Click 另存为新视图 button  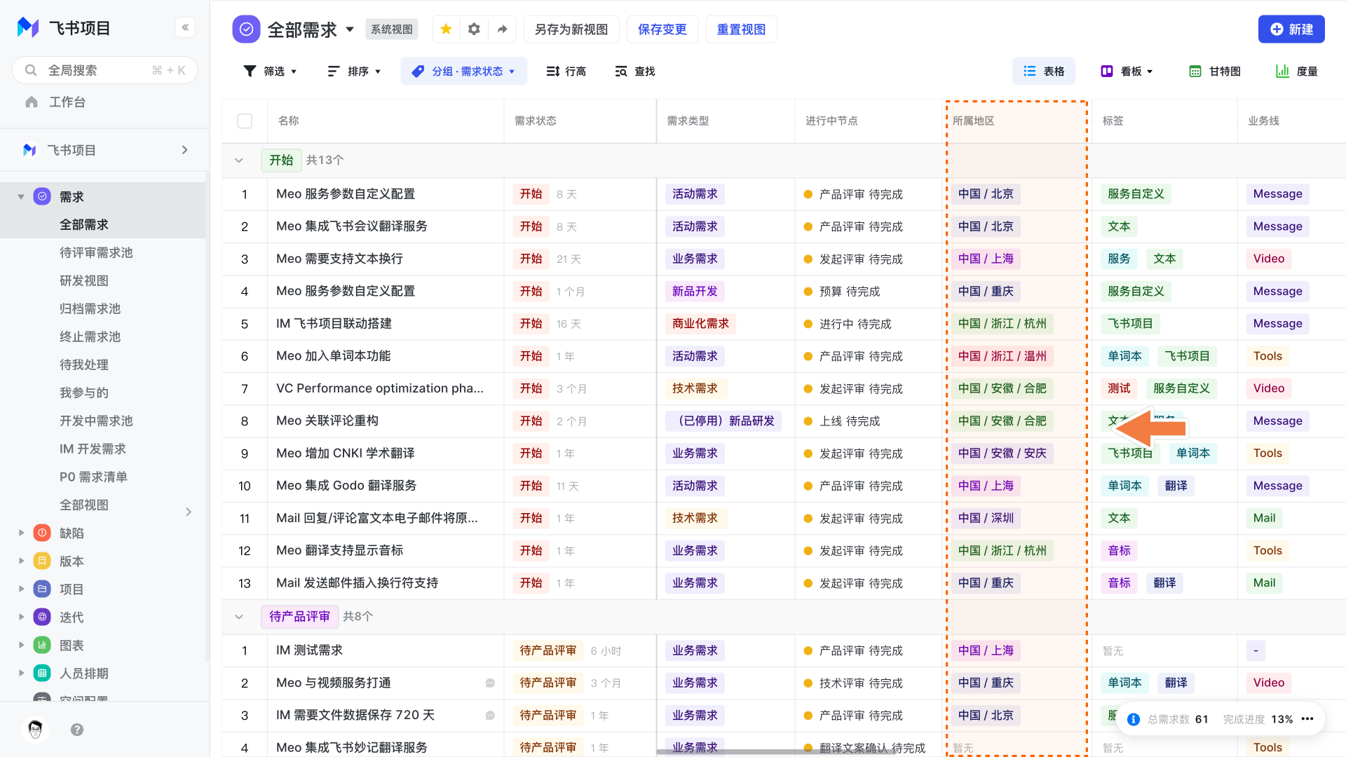pos(571,29)
